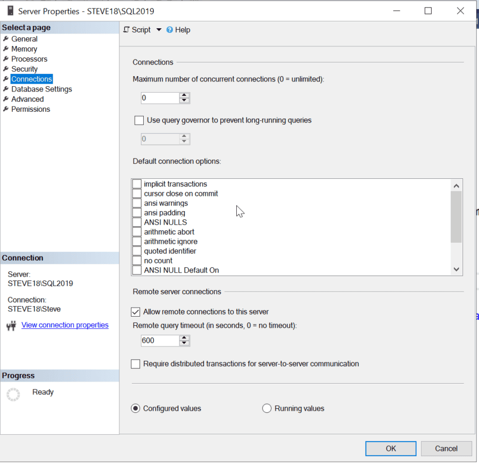
Task: Select the Advanced properties page
Action: click(27, 99)
